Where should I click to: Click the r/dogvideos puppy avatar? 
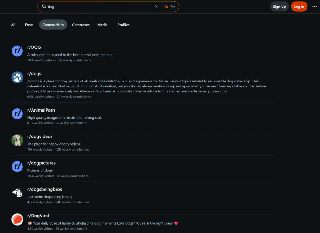point(17,140)
